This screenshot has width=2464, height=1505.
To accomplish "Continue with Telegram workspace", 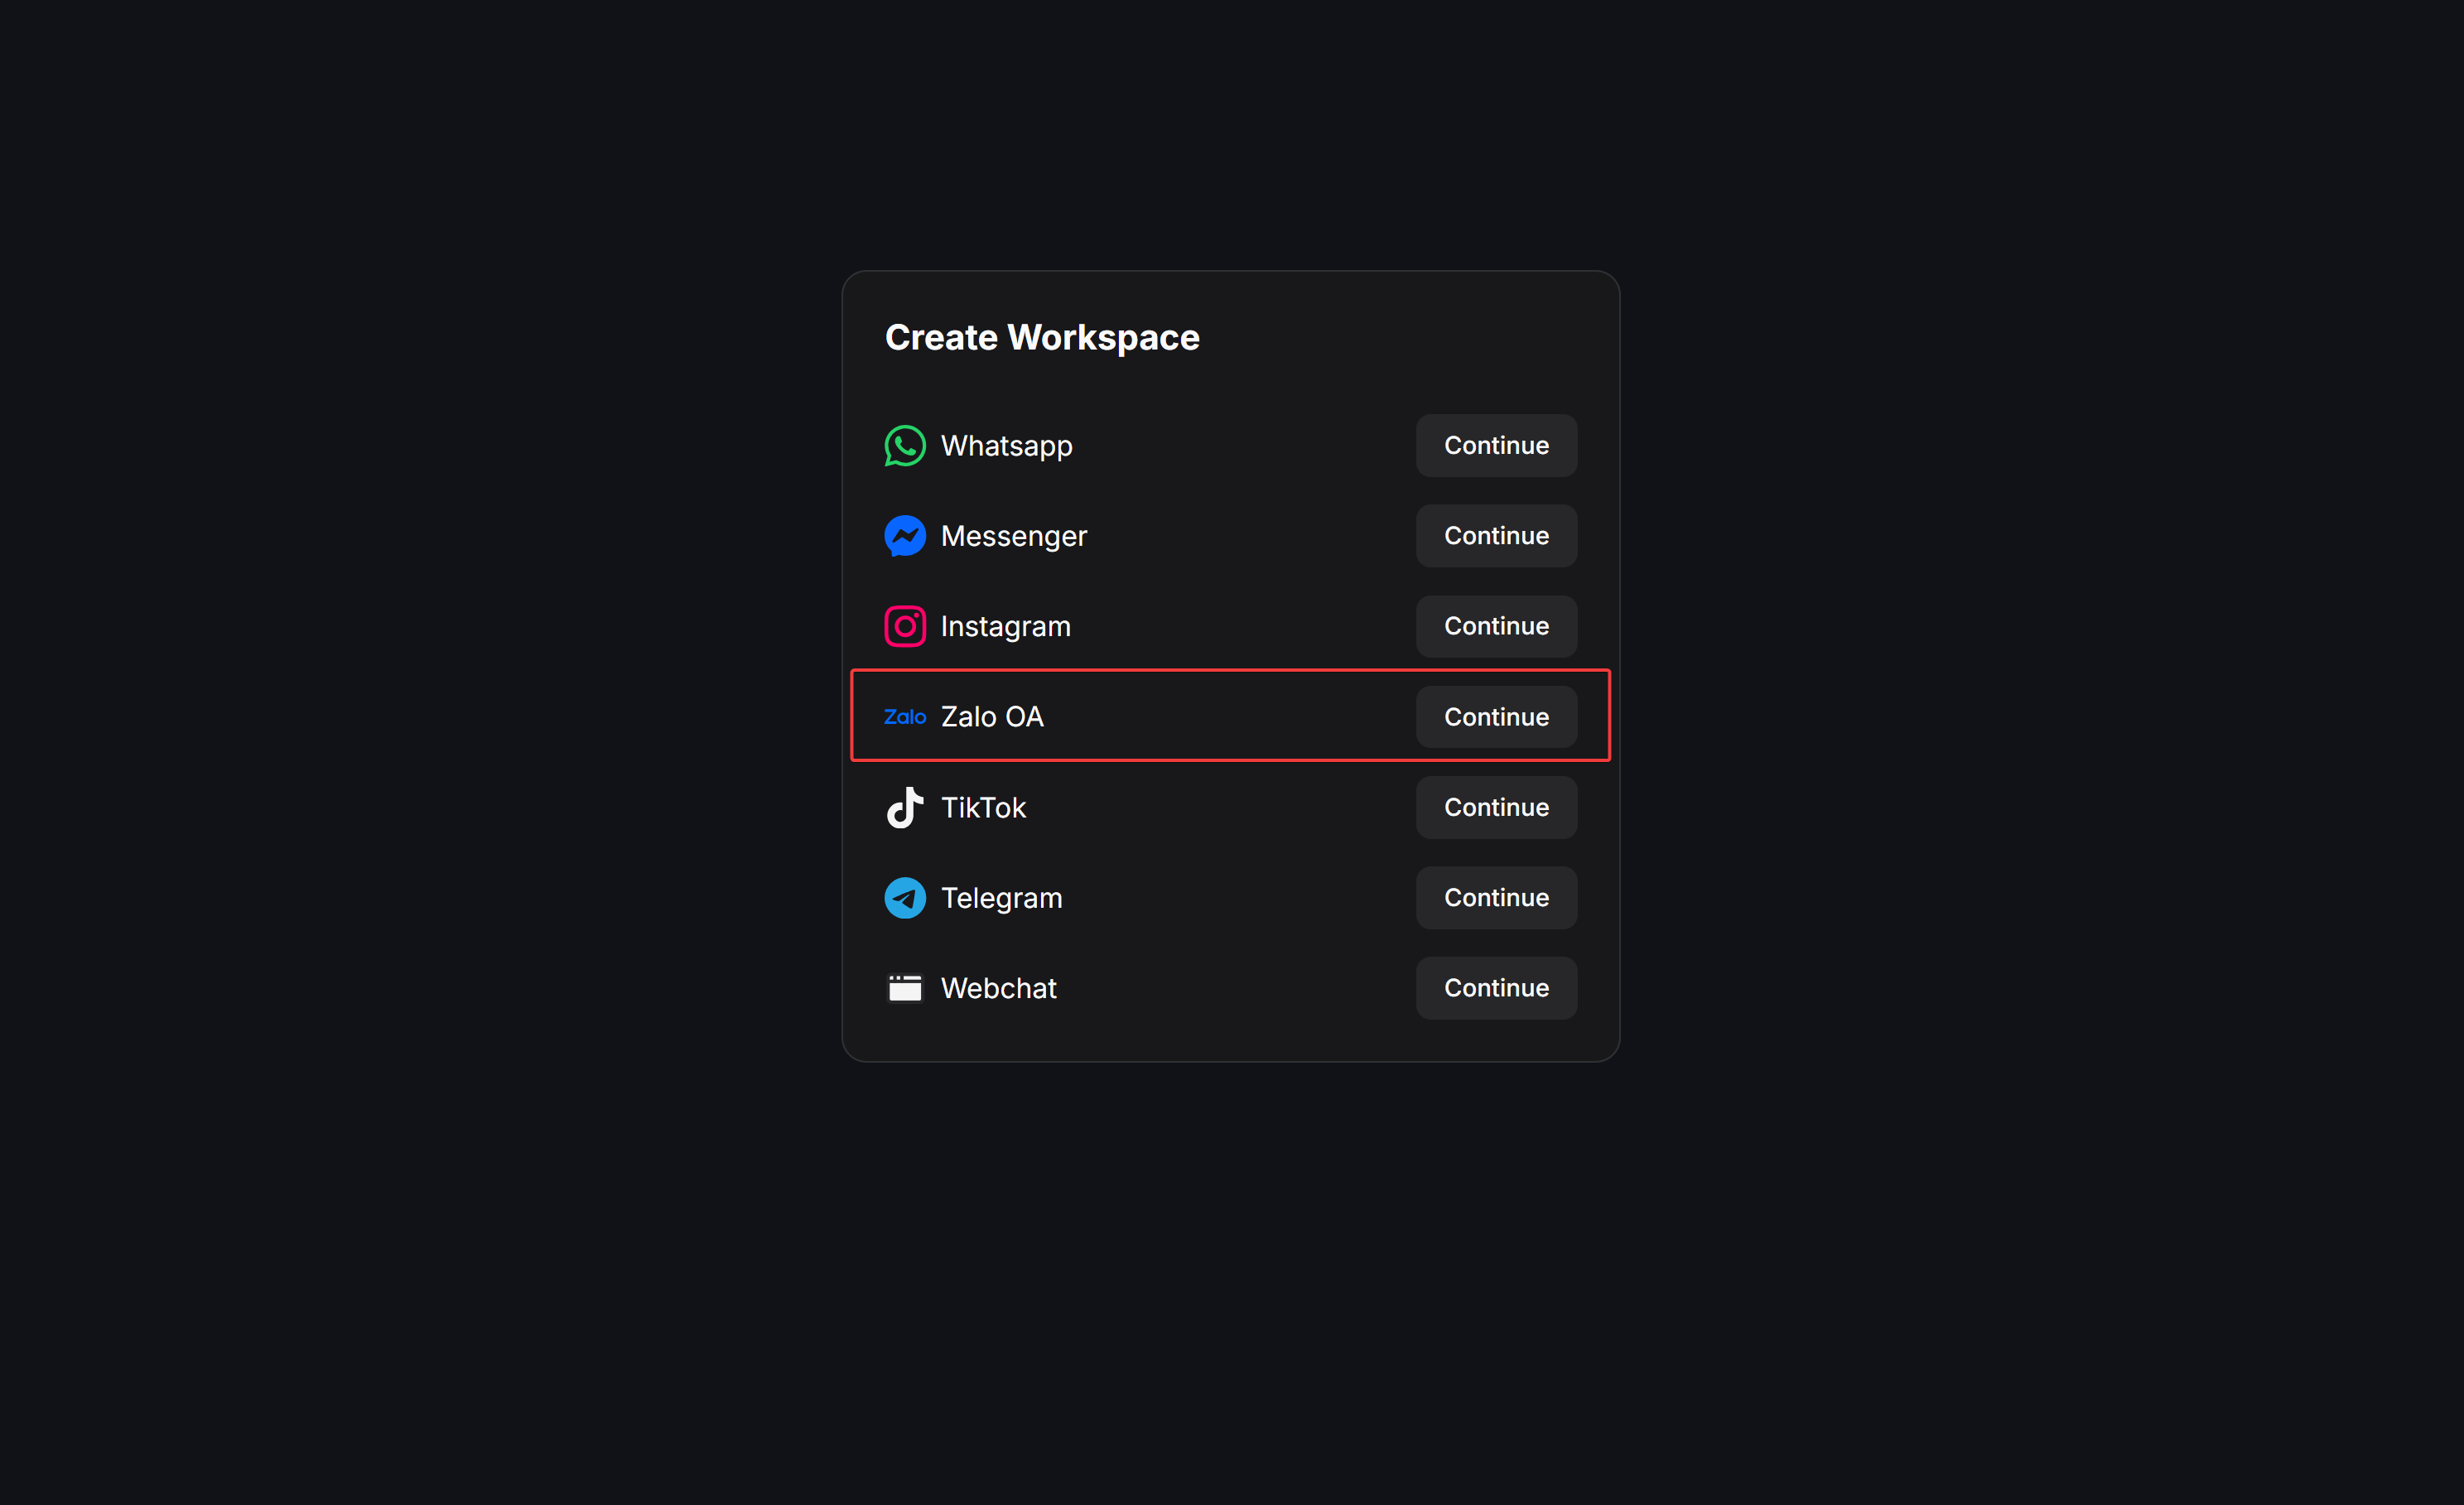I will pyautogui.click(x=1496, y=898).
